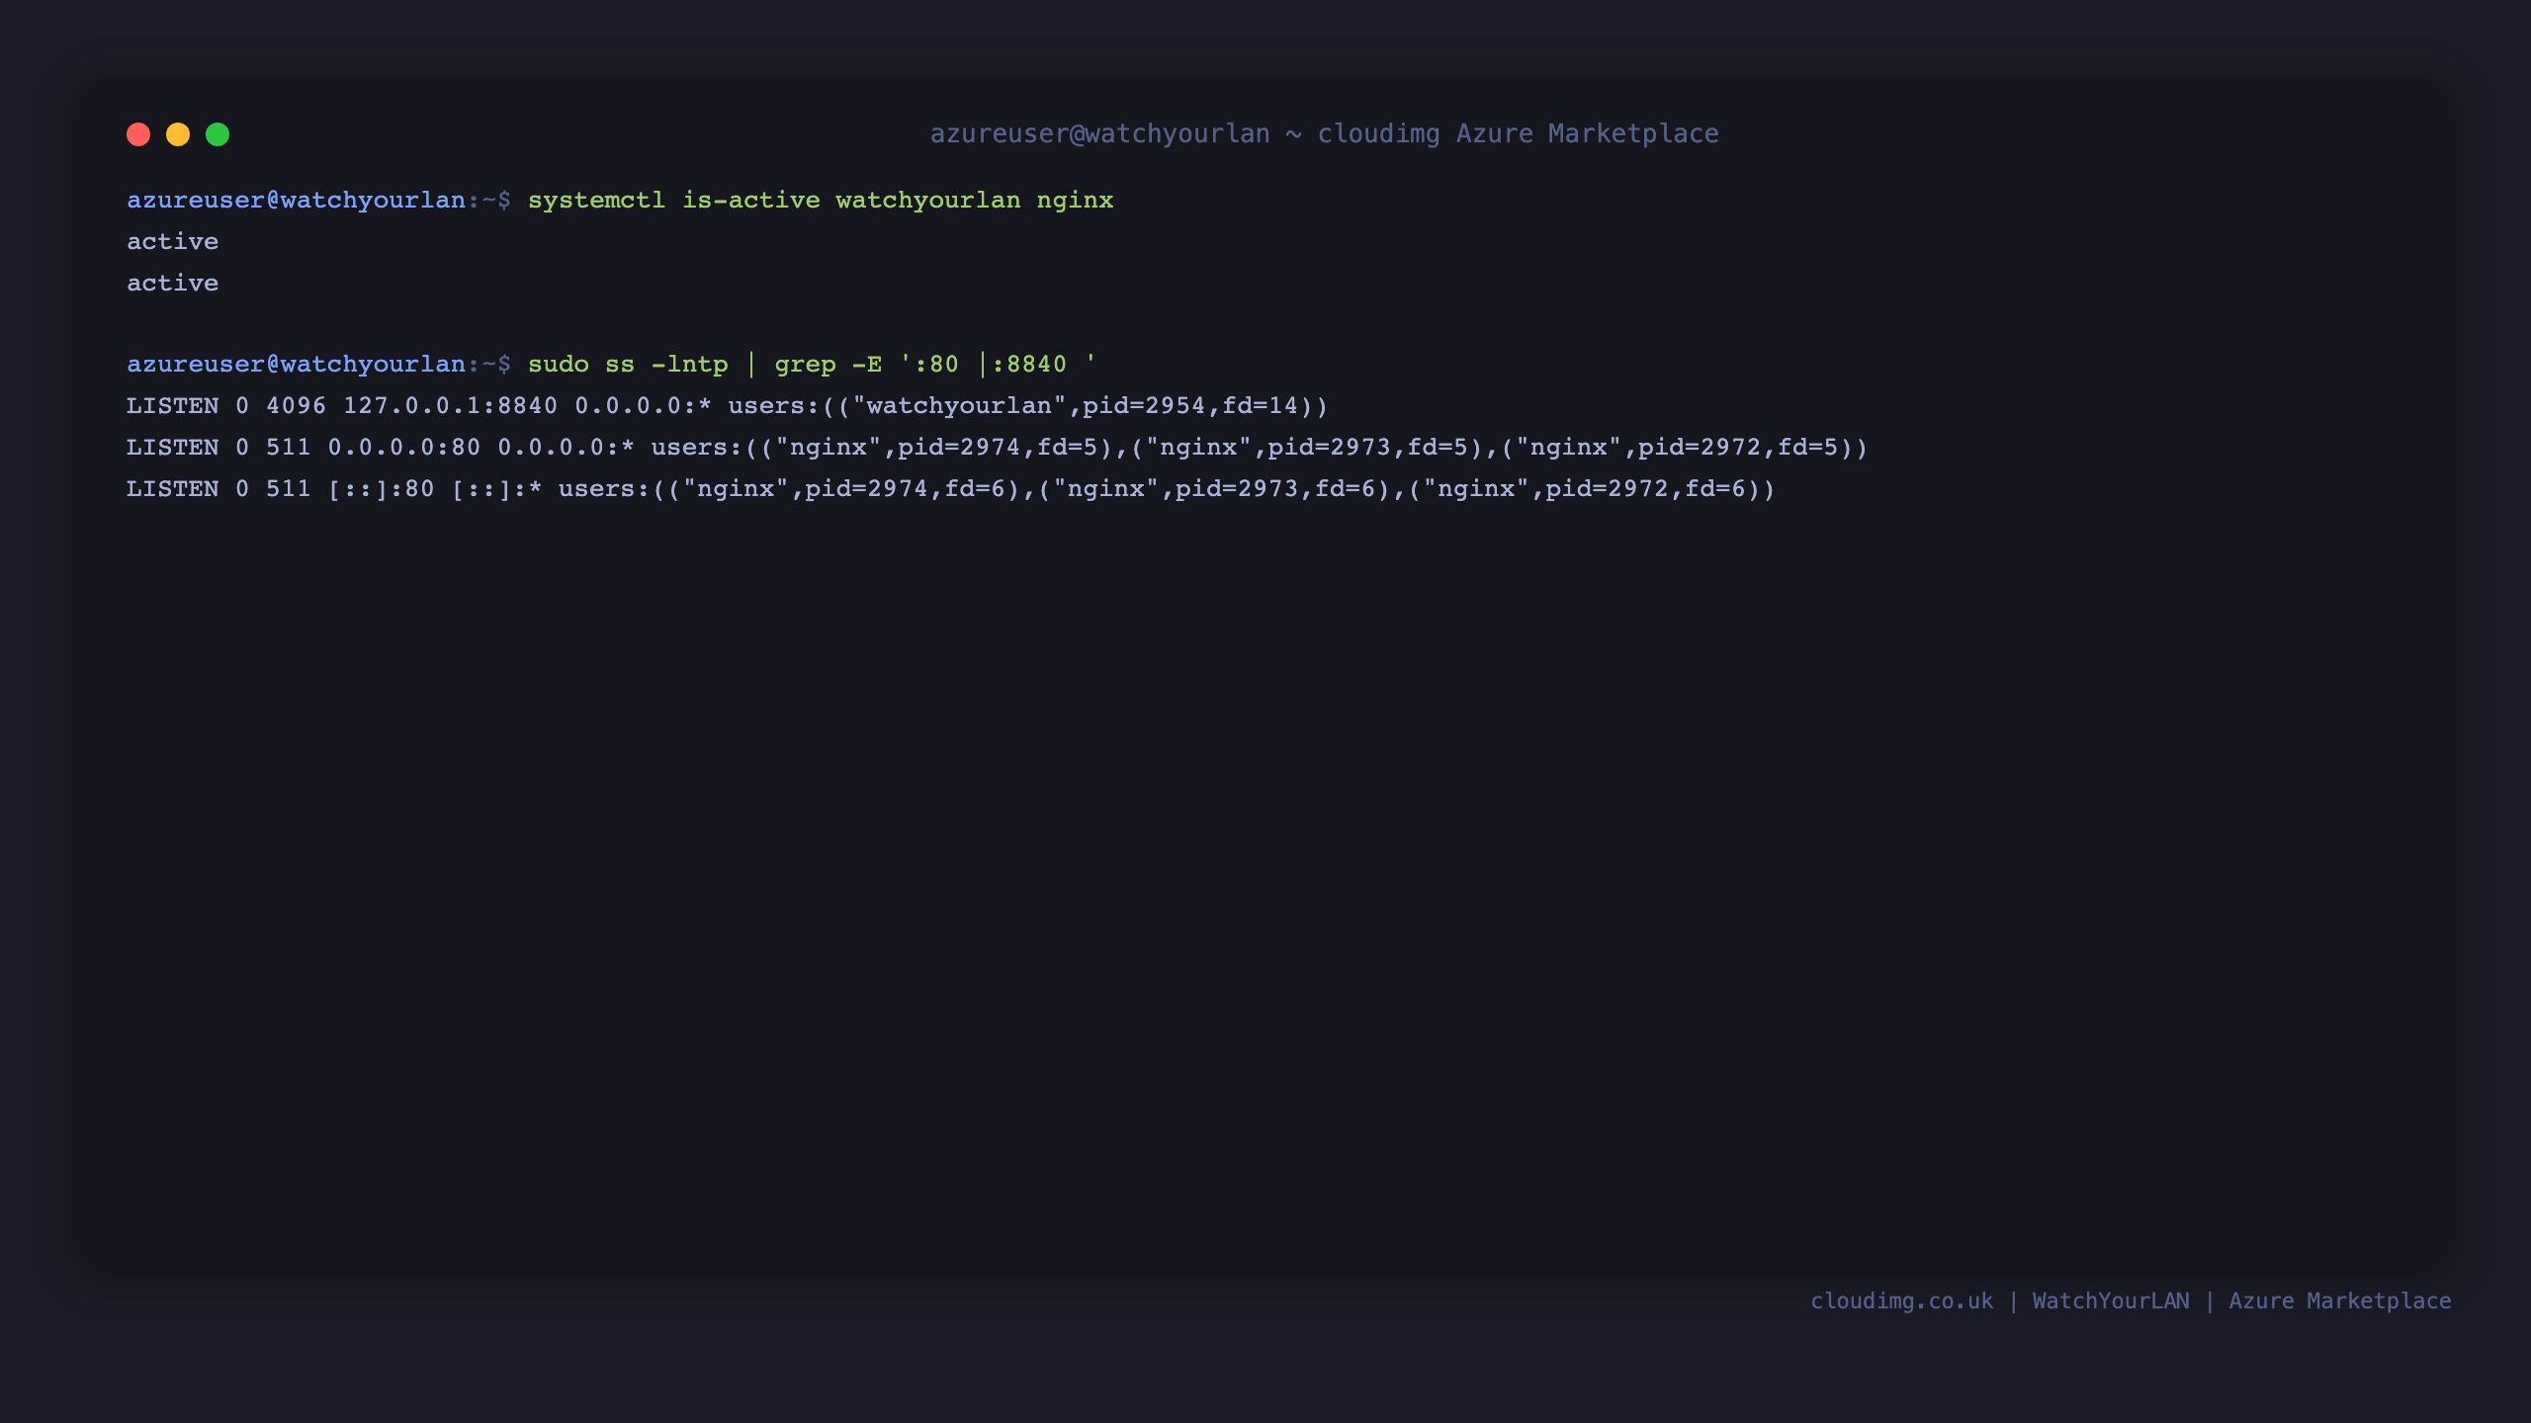Click the second azureuser@watchyourlan prompt
This screenshot has width=2531, height=1423.
click(x=296, y=364)
